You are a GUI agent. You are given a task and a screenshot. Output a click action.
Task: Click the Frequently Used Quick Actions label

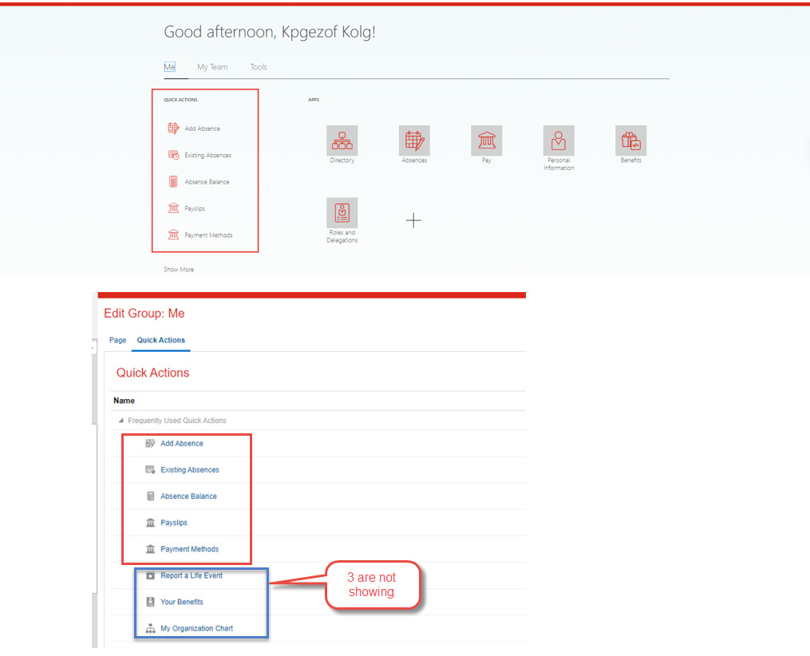click(x=177, y=421)
